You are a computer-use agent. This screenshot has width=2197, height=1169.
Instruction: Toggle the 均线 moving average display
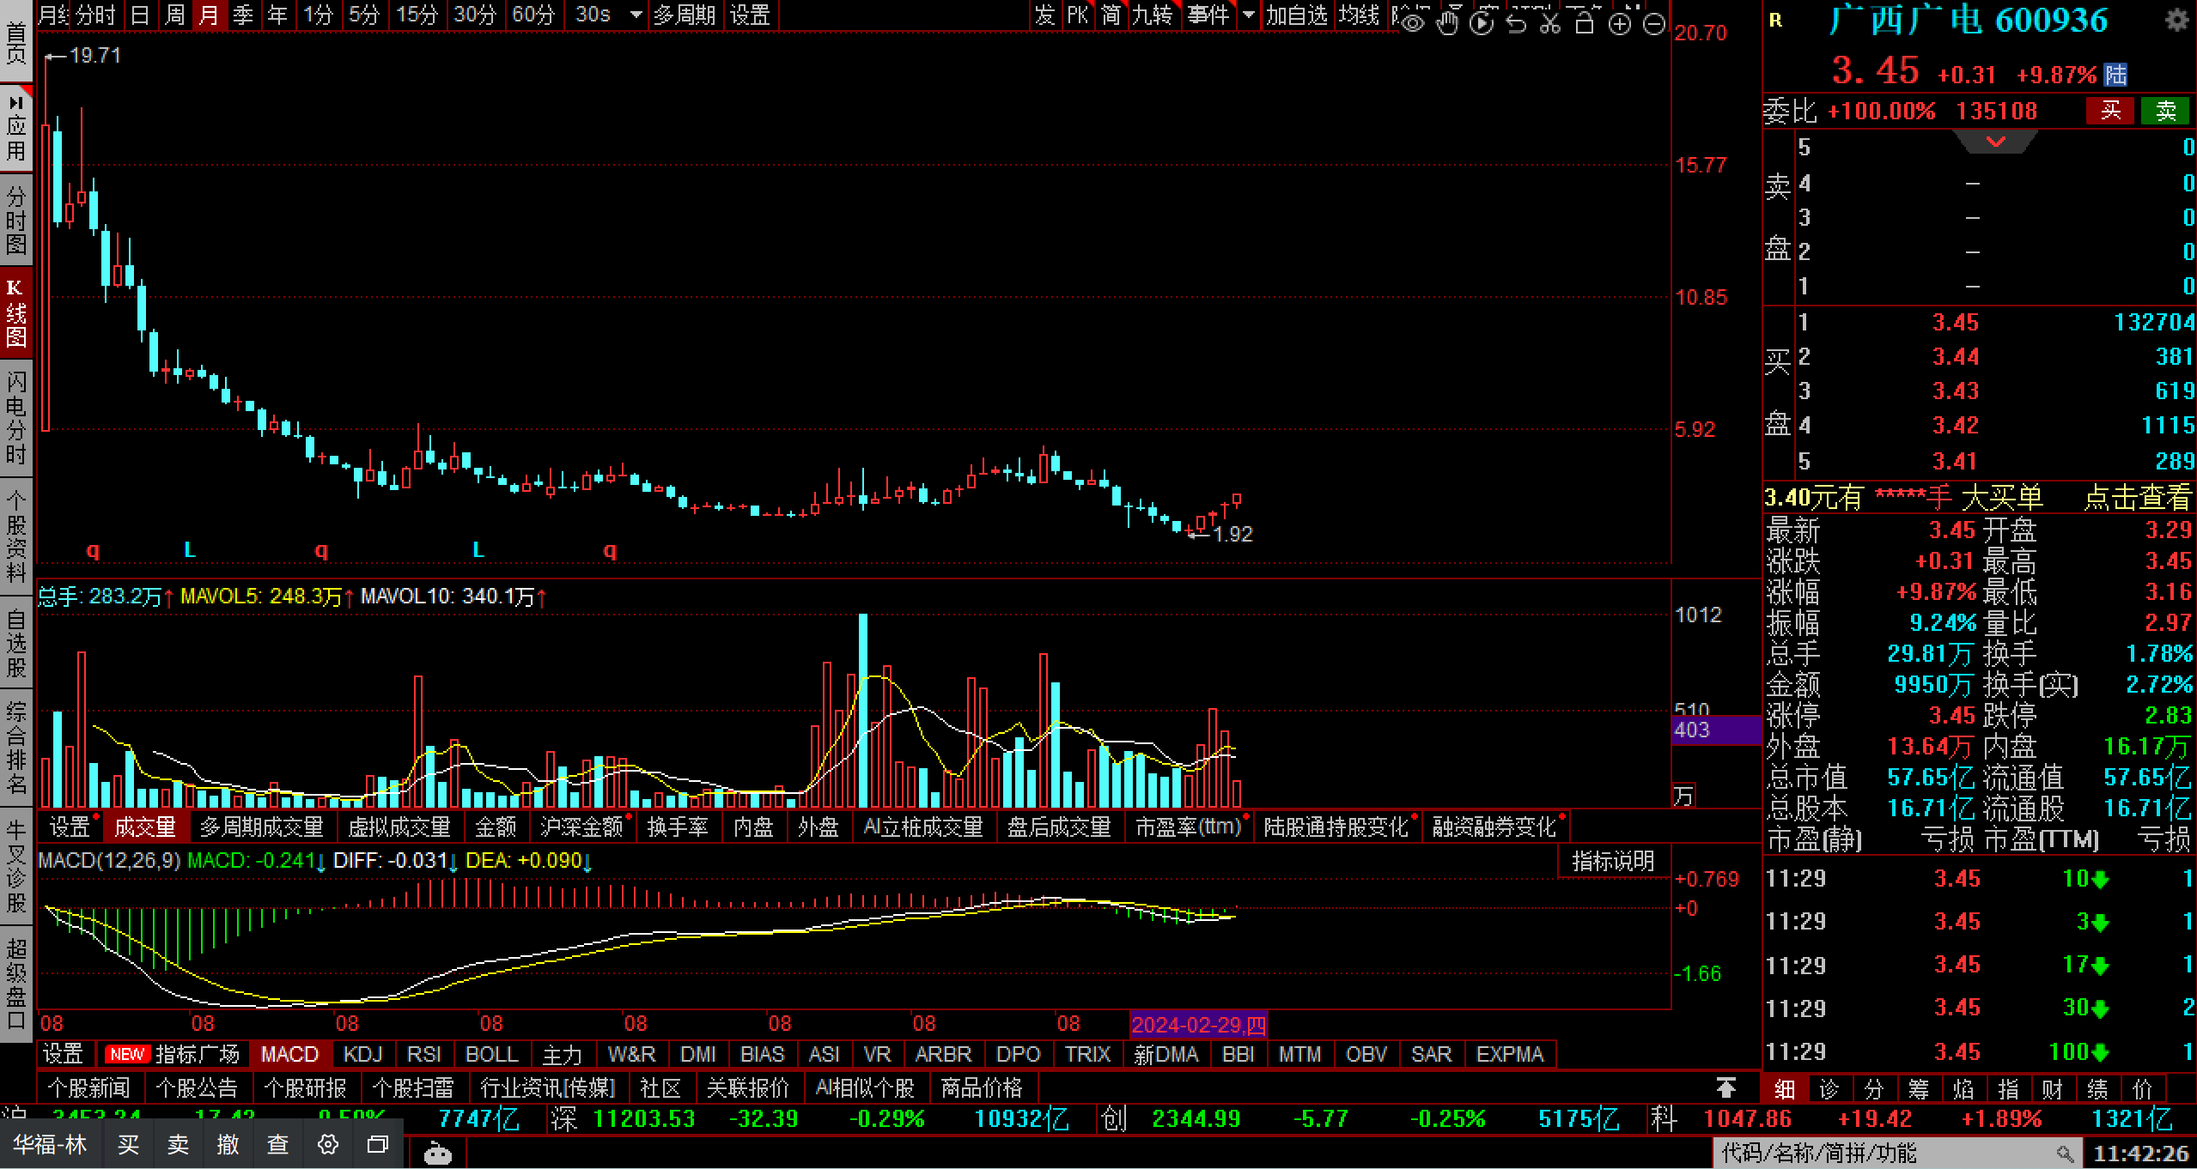[x=1358, y=15]
